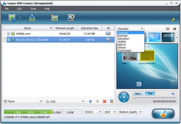
Task: Move selected file up with blue arrow
Action: [x=90, y=101]
